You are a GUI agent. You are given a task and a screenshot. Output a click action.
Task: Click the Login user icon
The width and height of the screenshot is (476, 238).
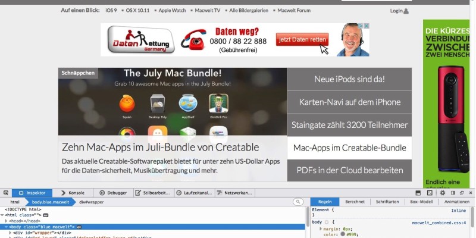(406, 11)
